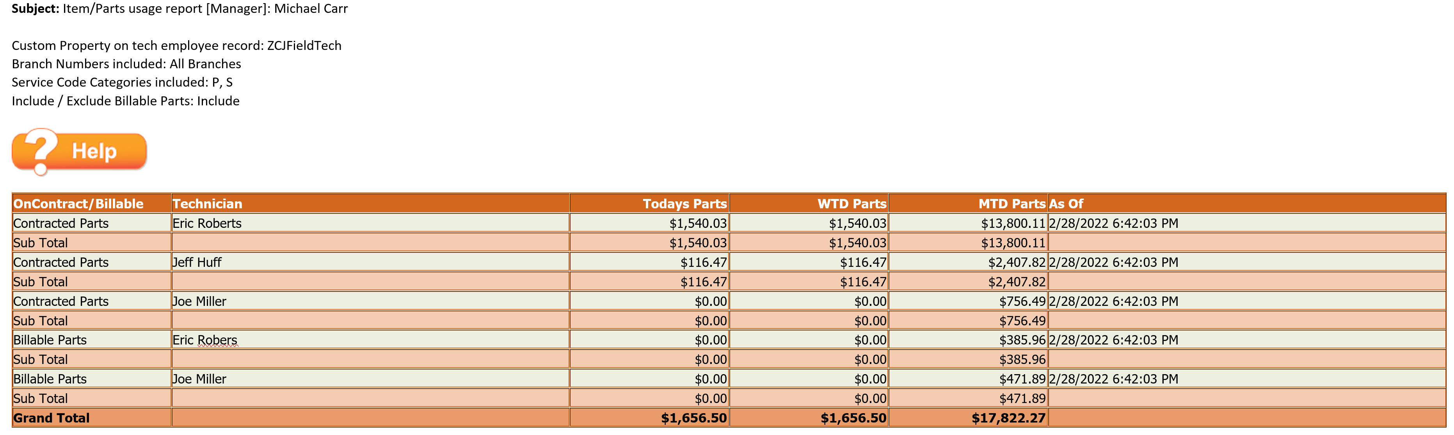Click the misspelled Eric Robers cell
Viewport: 1454px width, 435px height.
tap(370, 340)
